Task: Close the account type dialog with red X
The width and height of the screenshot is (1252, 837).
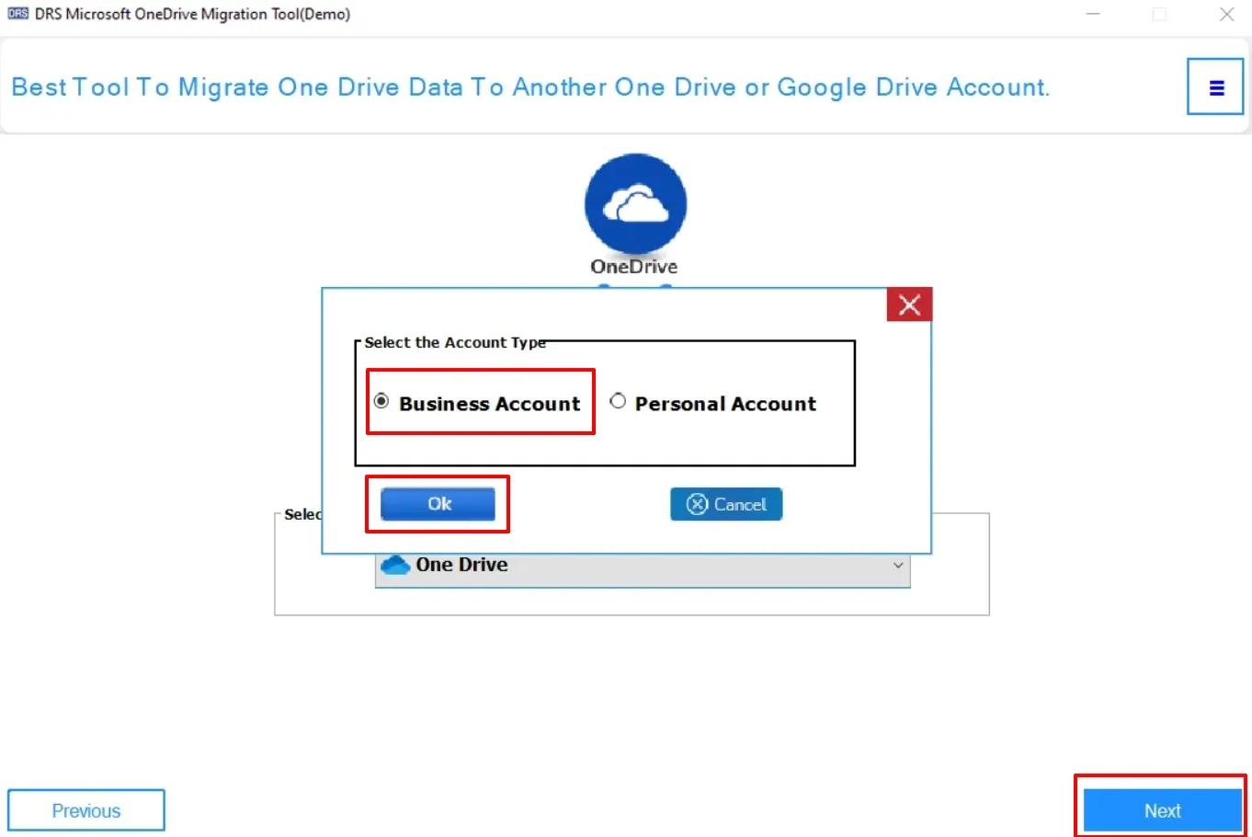Action: click(909, 304)
